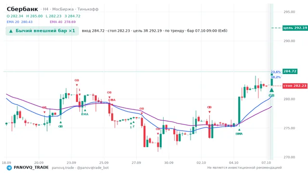
Task: Click the 'O 282.34' open value
Action: (x=15, y=16)
